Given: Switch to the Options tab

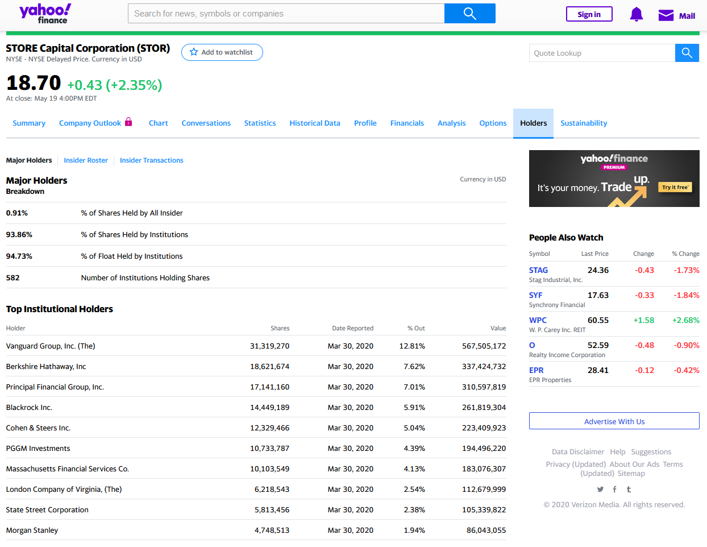Looking at the screenshot, I should (x=493, y=123).
